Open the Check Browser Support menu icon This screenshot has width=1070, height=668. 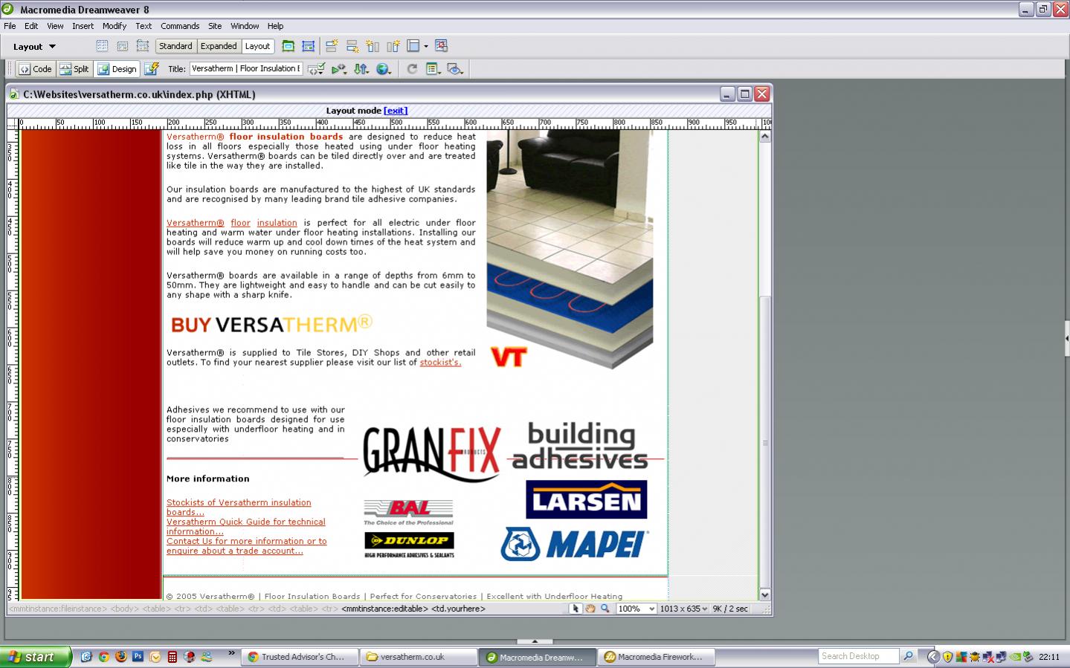coord(339,68)
